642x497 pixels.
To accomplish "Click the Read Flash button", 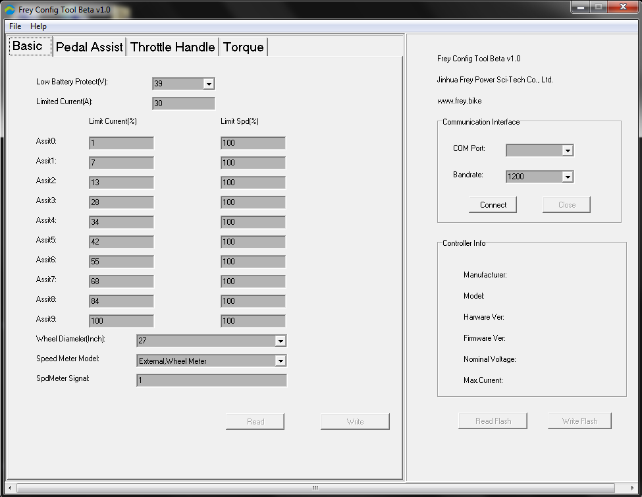I will coord(493,421).
